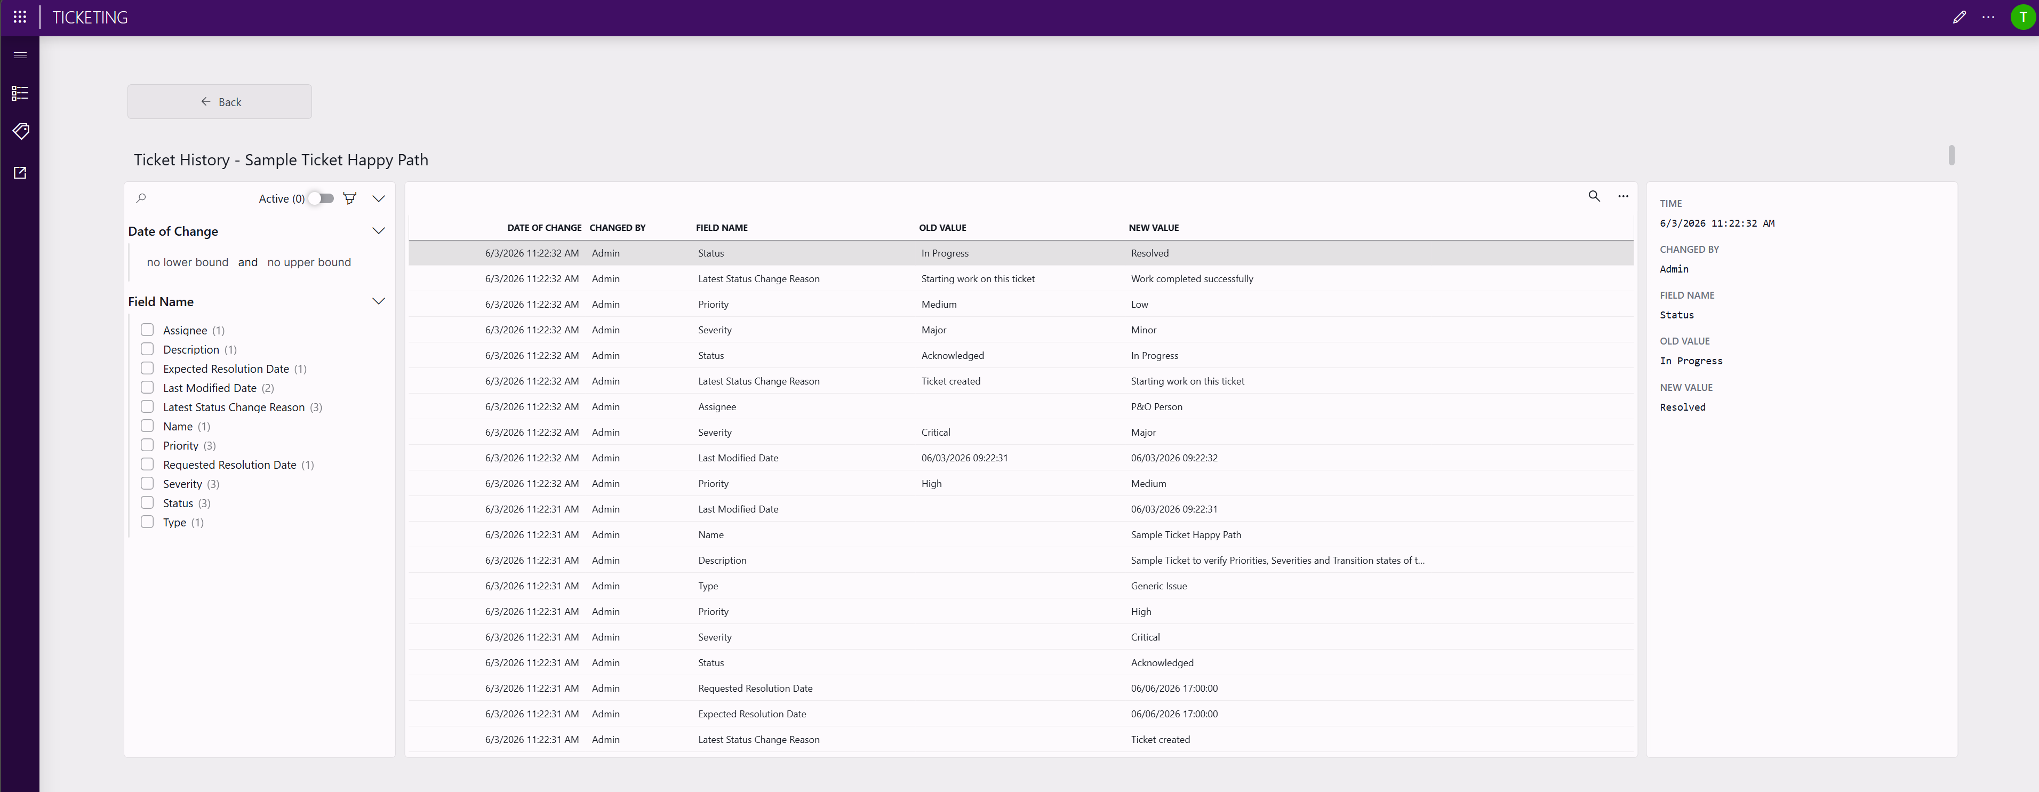Select Requested Resolution Date row

click(1021, 689)
